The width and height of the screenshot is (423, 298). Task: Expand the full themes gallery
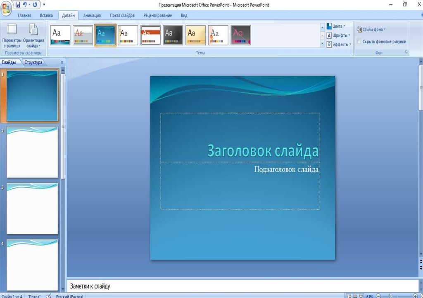coord(322,43)
